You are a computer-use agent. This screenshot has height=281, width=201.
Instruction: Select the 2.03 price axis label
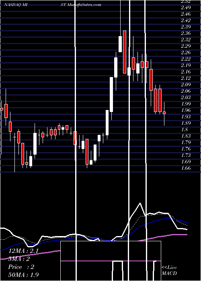(186, 98)
